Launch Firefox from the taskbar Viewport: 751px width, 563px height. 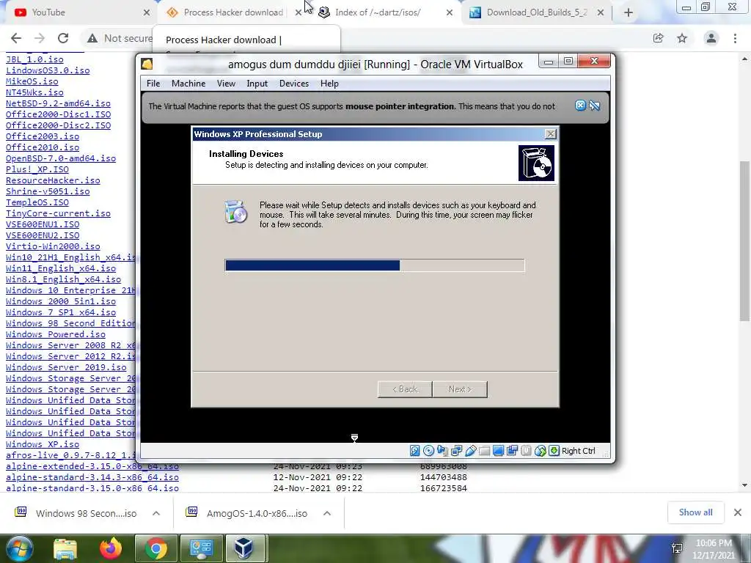[111, 548]
